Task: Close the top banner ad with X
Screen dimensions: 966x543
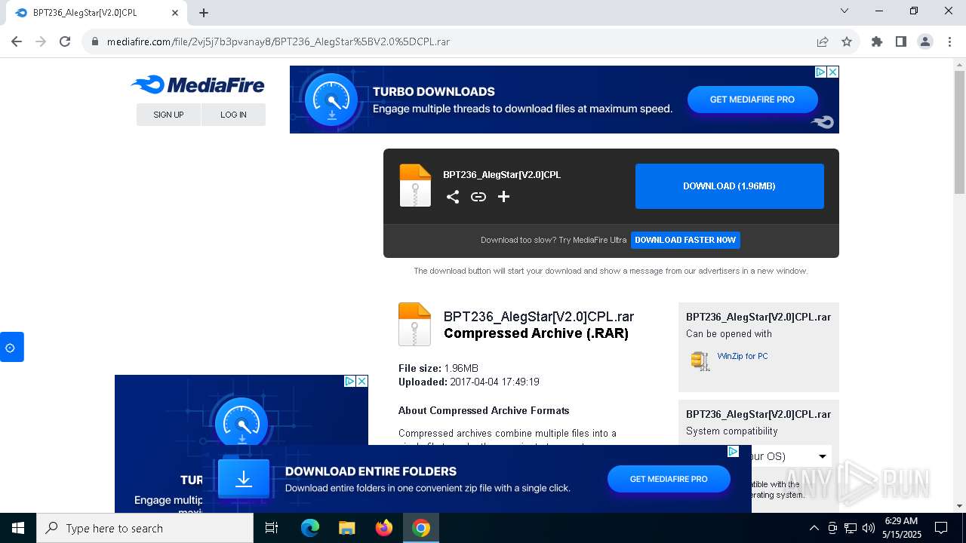Action: coord(832,72)
